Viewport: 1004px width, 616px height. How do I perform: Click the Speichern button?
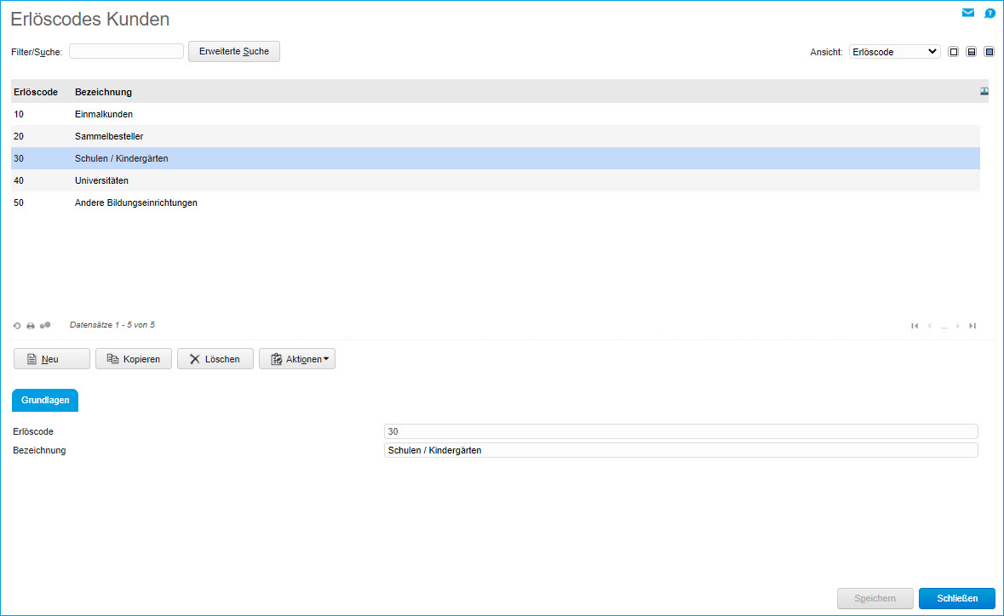[x=875, y=599]
